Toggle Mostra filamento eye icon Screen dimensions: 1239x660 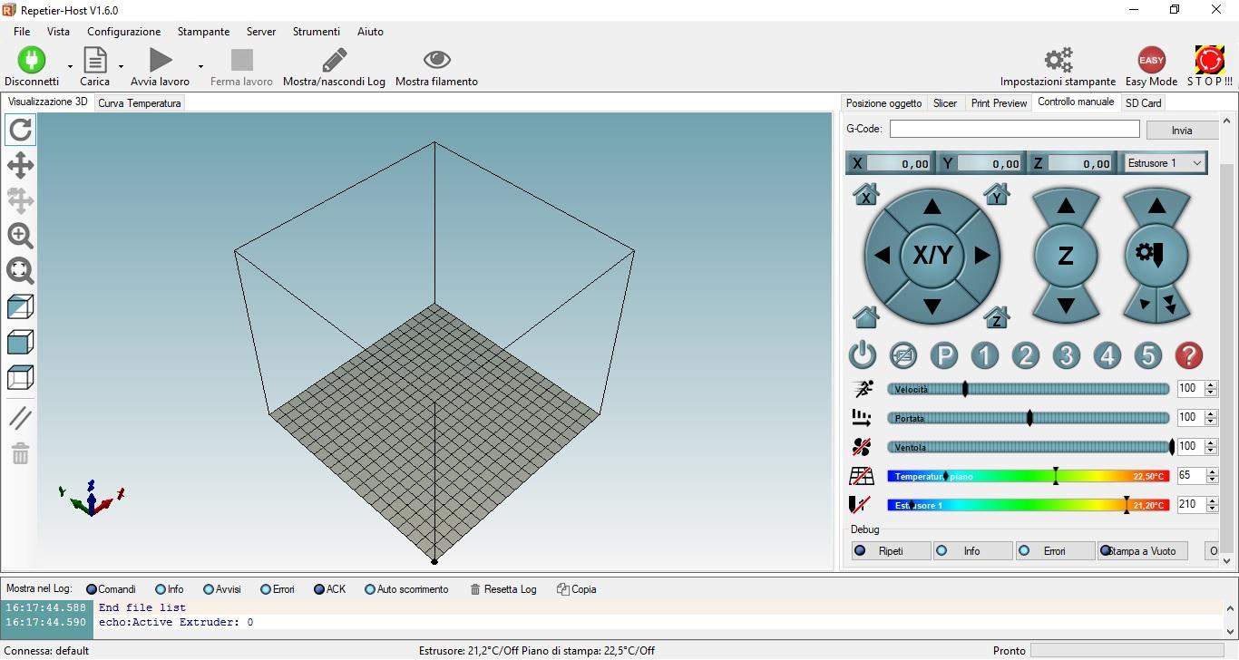point(436,61)
